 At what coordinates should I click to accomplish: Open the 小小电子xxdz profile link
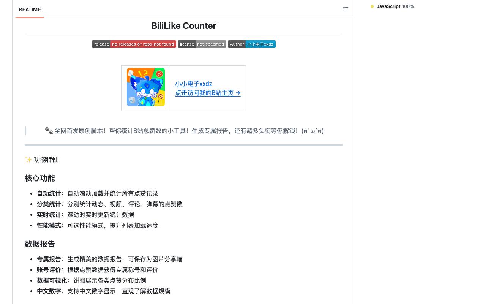click(x=194, y=84)
